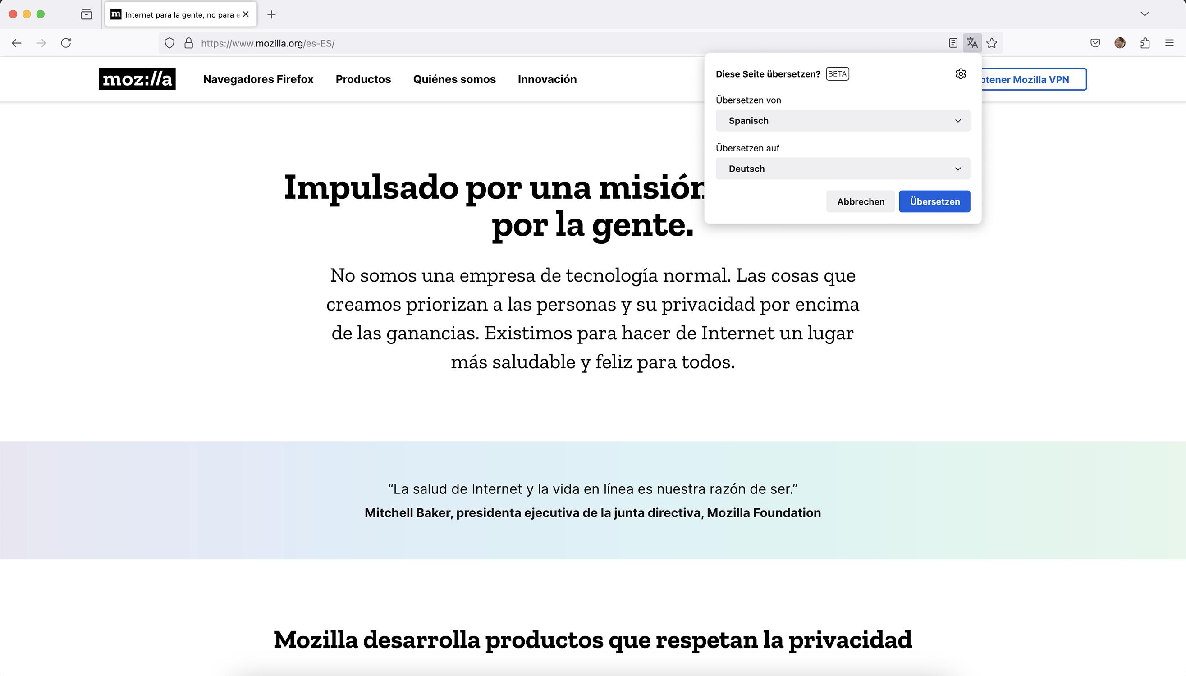Screen dimensions: 1186x676
Task: Expand the Deutsch target language dropdown
Action: click(x=843, y=169)
